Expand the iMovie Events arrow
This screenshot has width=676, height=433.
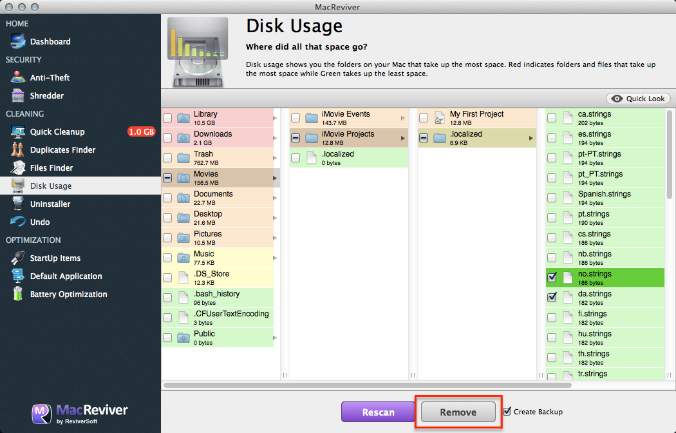pos(403,118)
